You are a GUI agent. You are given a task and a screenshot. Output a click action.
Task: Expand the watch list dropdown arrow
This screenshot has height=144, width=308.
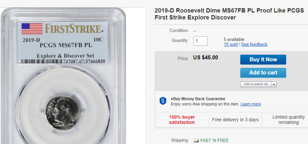coord(274,84)
